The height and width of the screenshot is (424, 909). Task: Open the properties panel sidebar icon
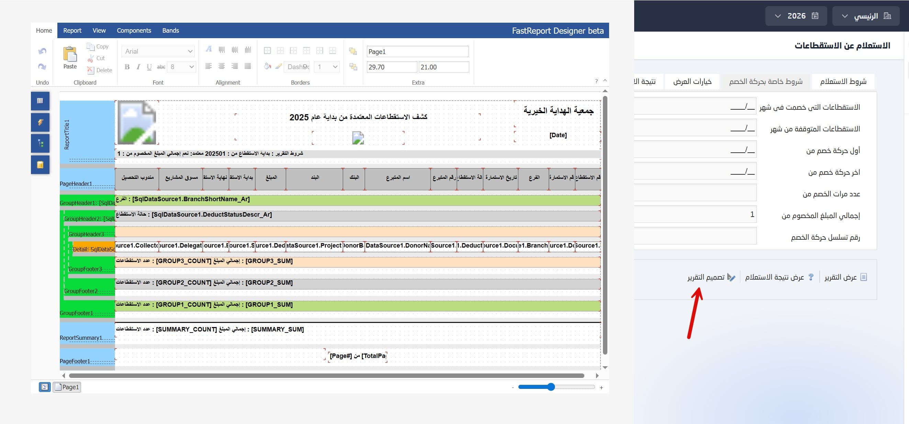pos(40,101)
